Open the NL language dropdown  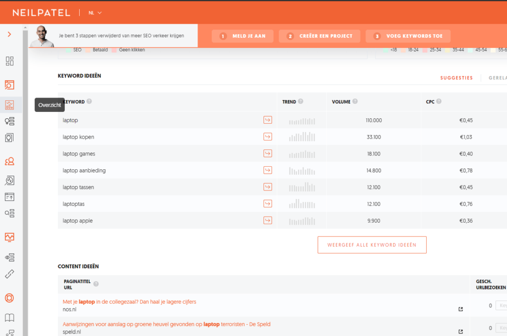point(95,12)
